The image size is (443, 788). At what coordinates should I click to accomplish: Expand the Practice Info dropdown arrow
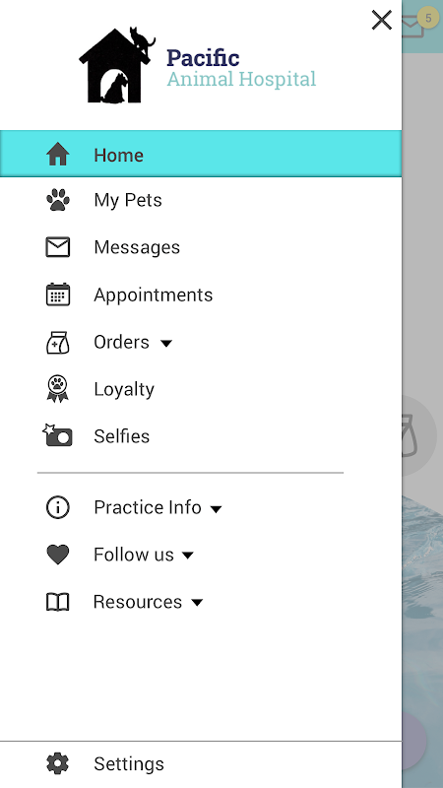tap(216, 509)
